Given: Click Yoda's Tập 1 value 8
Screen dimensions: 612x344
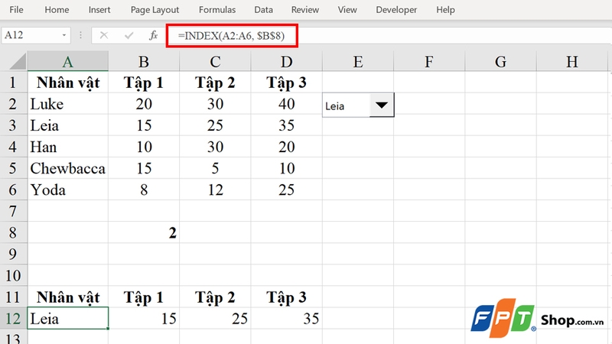Looking at the screenshot, I should click(x=144, y=190).
